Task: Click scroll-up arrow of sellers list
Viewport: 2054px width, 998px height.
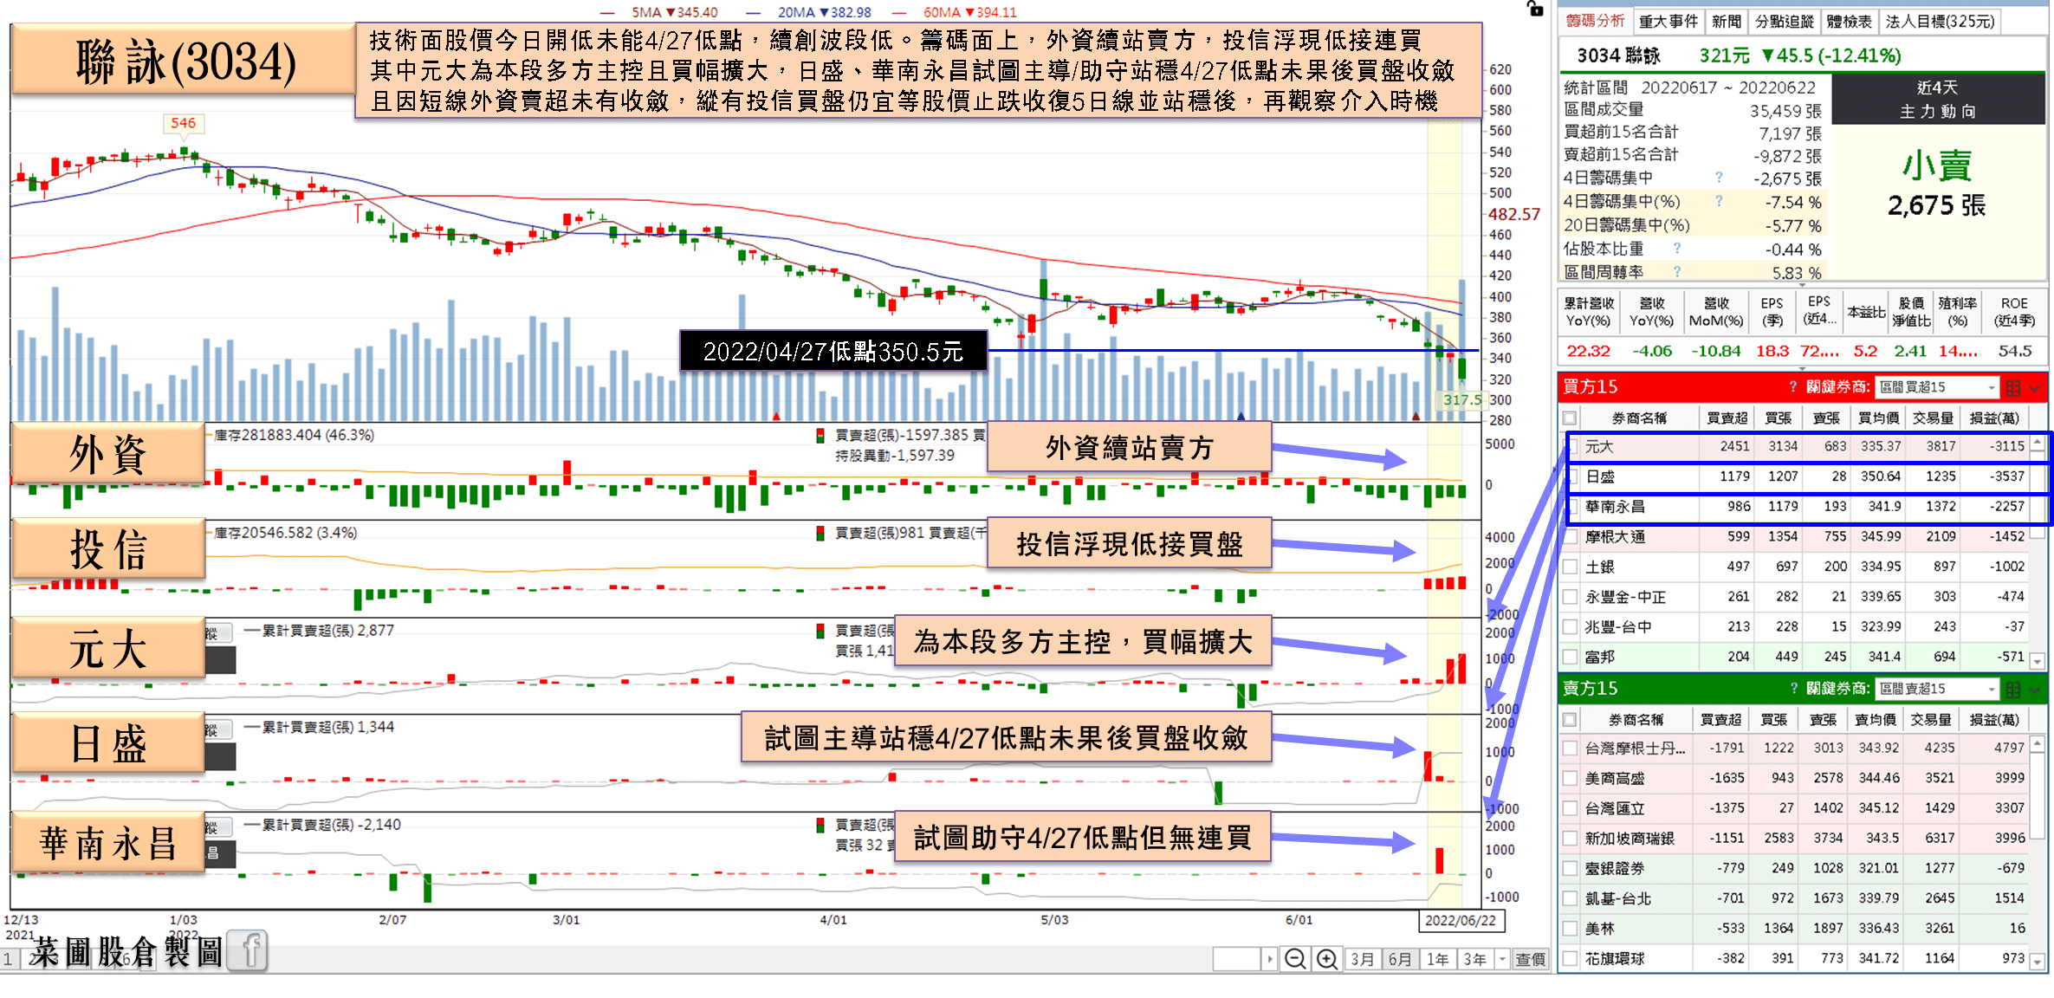Action: coord(2038,743)
